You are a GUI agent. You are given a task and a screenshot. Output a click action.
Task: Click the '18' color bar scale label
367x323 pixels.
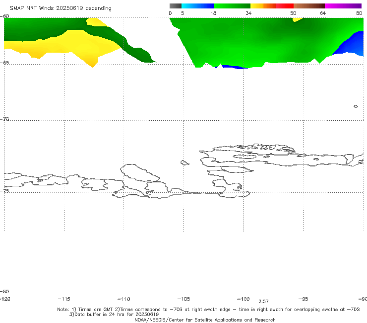click(213, 13)
